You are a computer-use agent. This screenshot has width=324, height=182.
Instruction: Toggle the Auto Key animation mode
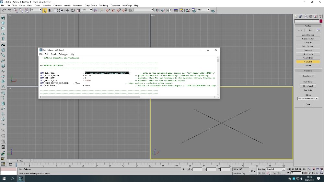261,169
